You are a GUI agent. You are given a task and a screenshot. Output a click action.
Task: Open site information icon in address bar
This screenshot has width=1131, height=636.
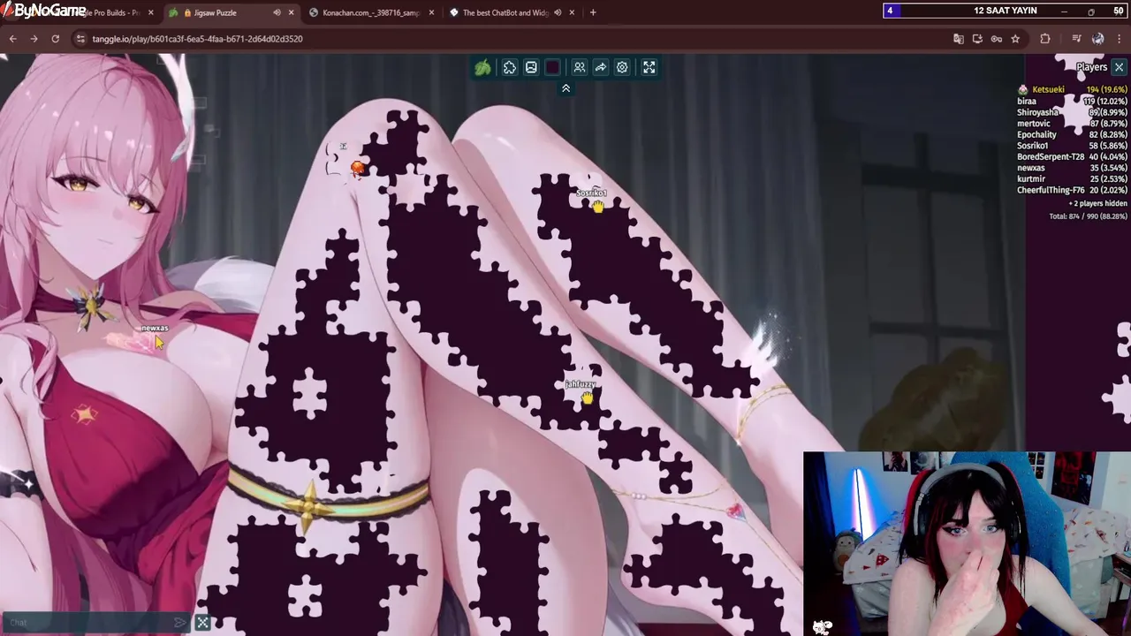80,39
